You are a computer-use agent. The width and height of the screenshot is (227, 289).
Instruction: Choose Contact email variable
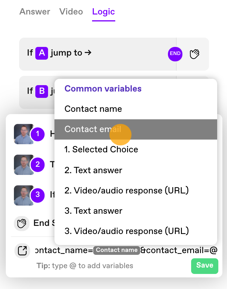point(136,129)
